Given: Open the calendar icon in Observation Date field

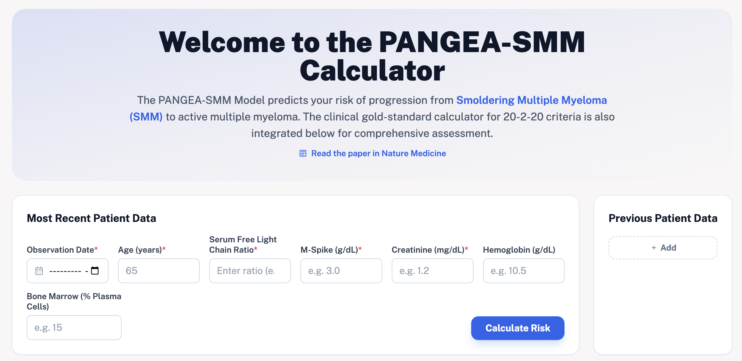Looking at the screenshot, I should [x=39, y=270].
